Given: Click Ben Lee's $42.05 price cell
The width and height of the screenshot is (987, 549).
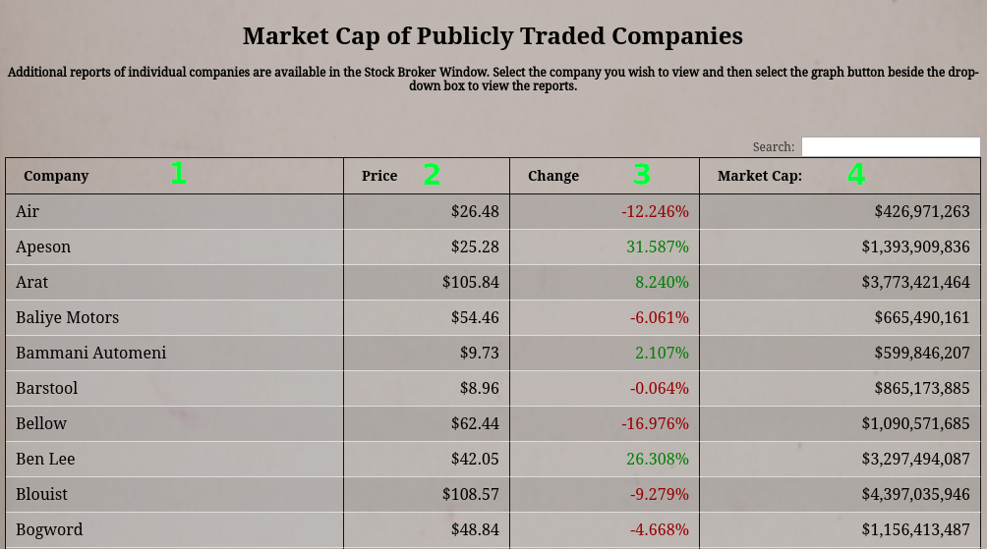Looking at the screenshot, I should point(475,459).
